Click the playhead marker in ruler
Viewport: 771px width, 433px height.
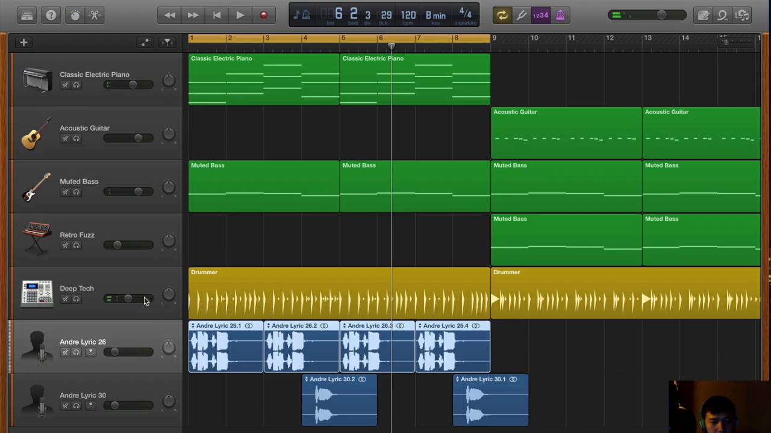[x=392, y=46]
